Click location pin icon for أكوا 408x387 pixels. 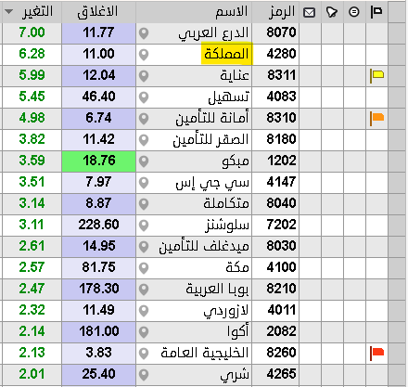(x=144, y=332)
